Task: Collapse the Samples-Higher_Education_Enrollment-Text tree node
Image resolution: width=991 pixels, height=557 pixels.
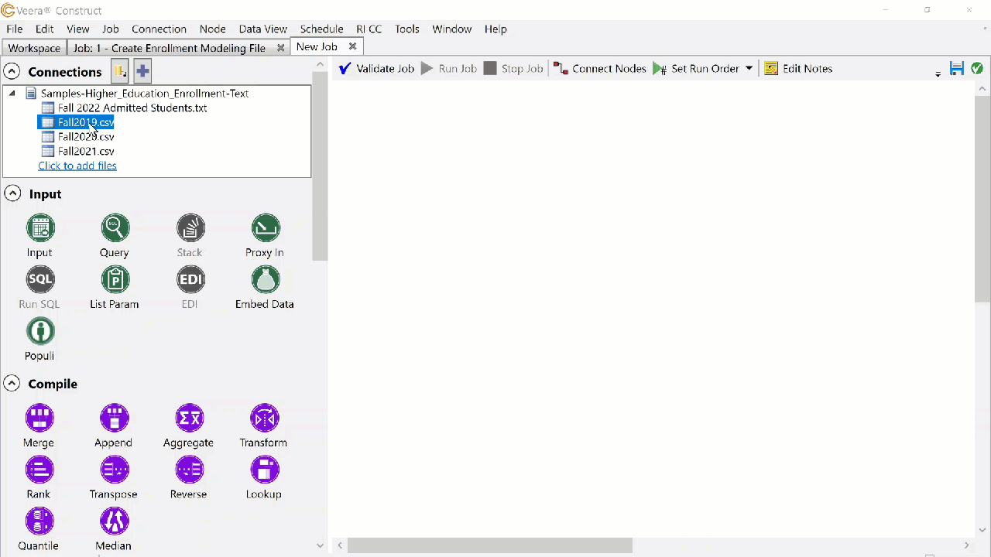Action: pos(12,93)
